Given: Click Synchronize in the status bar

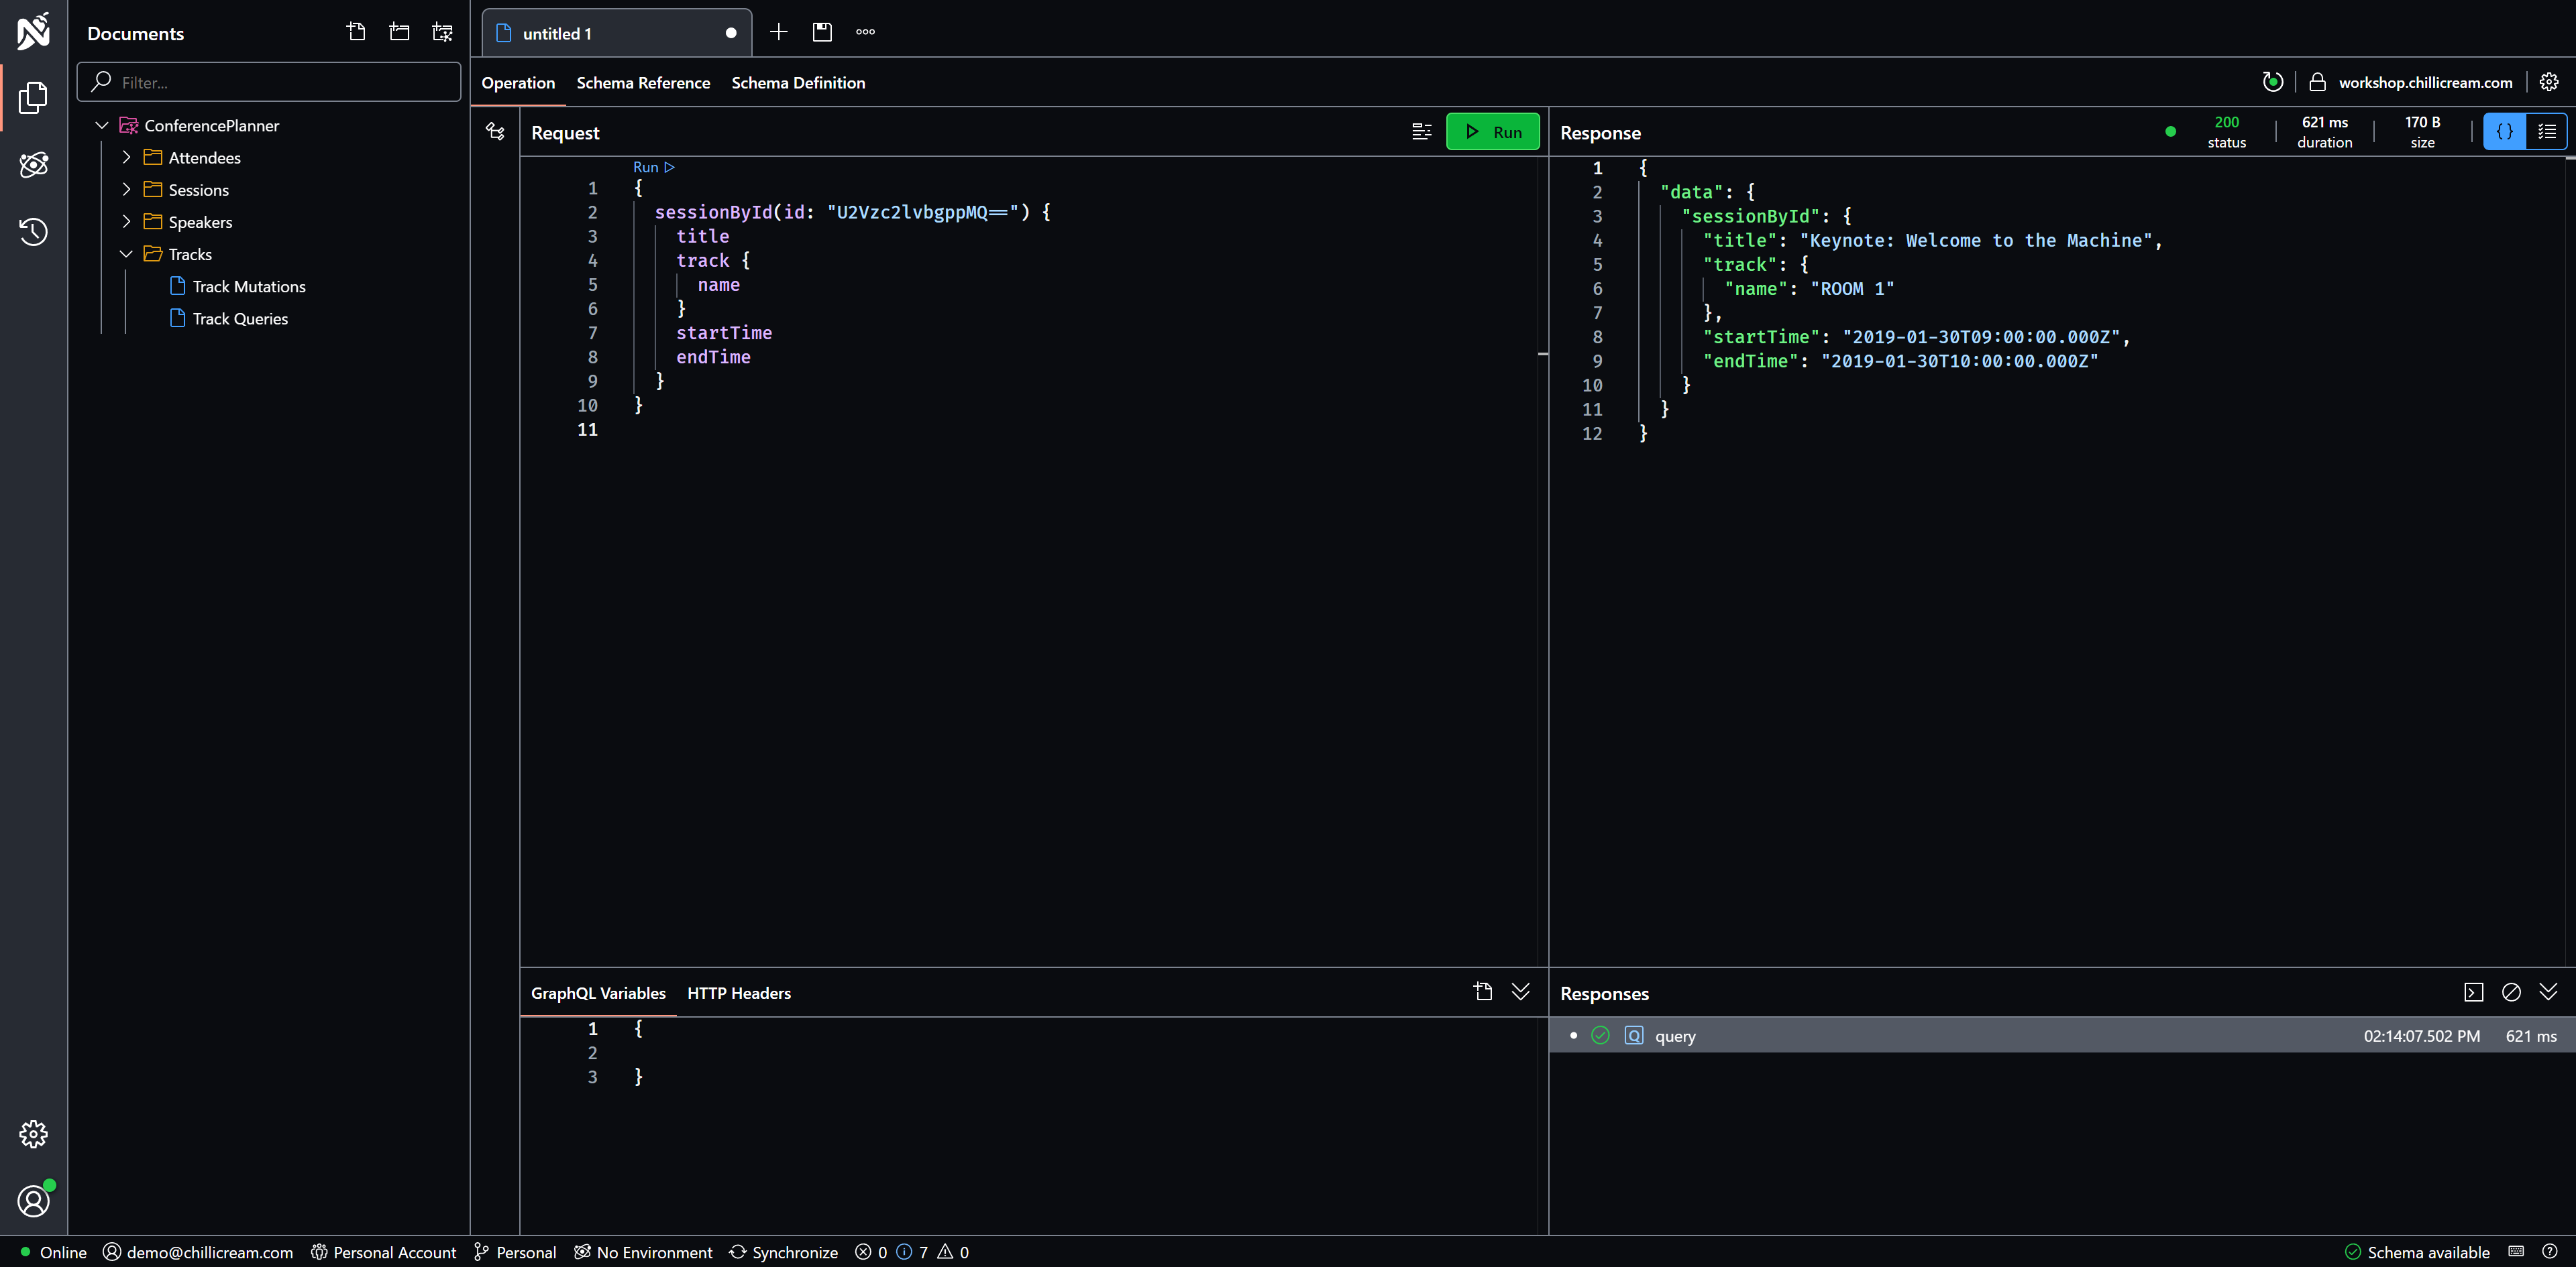Looking at the screenshot, I should (784, 1252).
